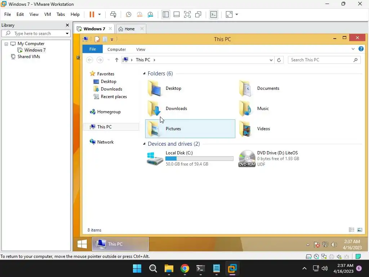Open the Tabs menu
The height and width of the screenshot is (277, 369).
[61, 14]
